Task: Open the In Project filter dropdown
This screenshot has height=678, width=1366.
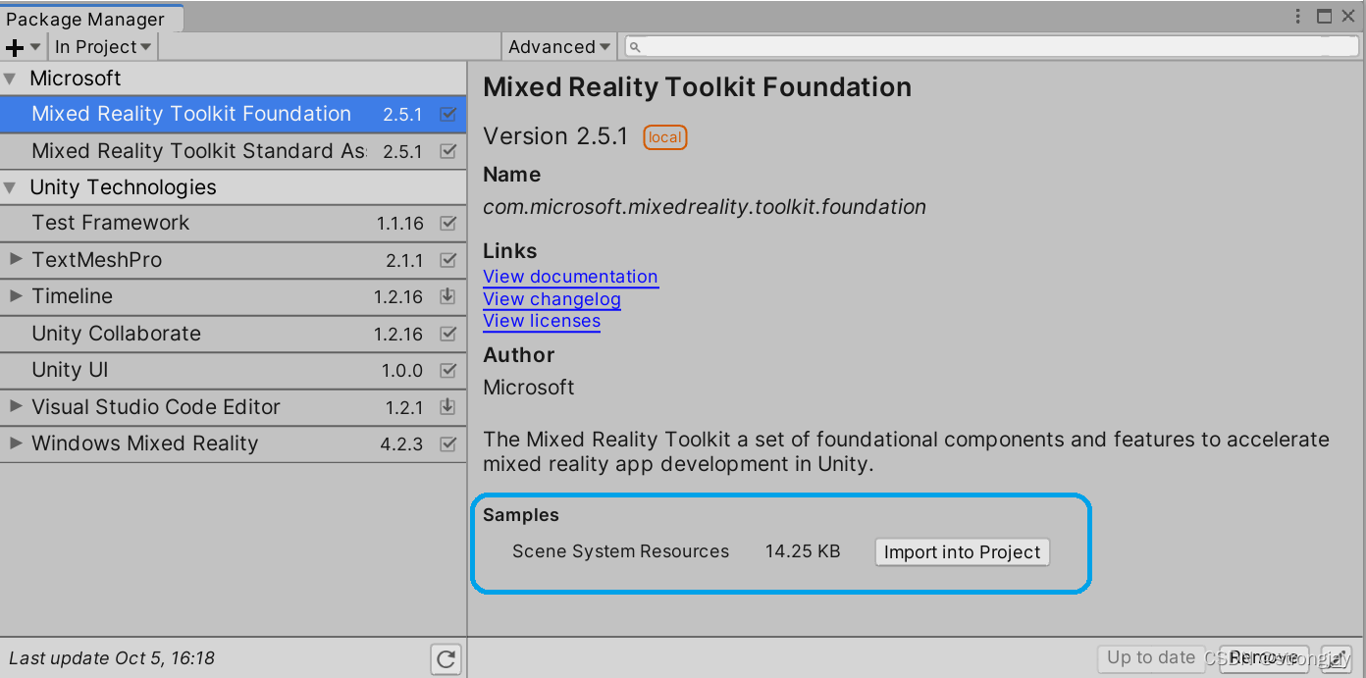Action: [x=102, y=47]
